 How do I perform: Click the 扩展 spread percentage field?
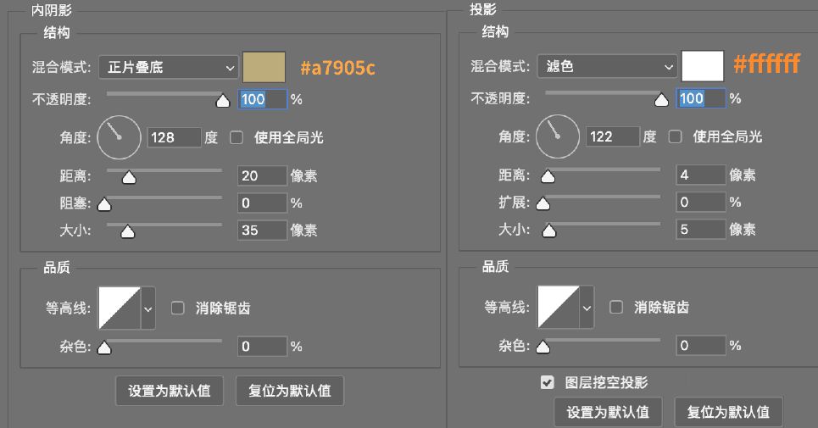(x=701, y=202)
